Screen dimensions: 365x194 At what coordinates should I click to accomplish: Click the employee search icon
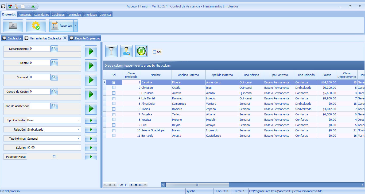point(126,51)
